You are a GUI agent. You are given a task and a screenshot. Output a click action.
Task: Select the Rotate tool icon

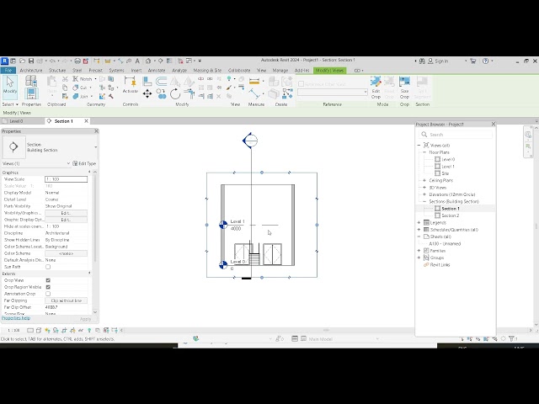click(x=175, y=93)
